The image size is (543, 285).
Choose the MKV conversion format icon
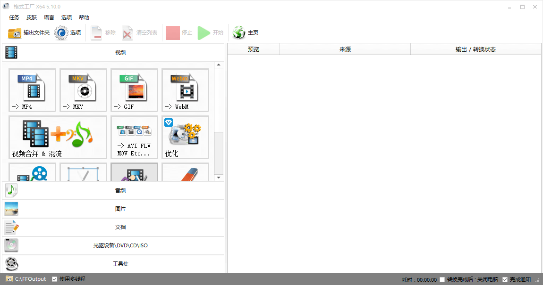pyautogui.click(x=83, y=90)
